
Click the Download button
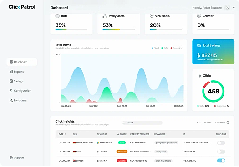click(222, 123)
